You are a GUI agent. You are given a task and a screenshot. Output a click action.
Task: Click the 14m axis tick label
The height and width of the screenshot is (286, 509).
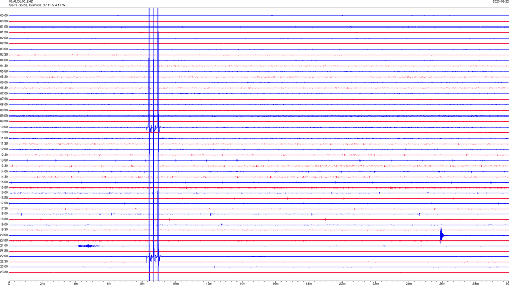(242, 284)
